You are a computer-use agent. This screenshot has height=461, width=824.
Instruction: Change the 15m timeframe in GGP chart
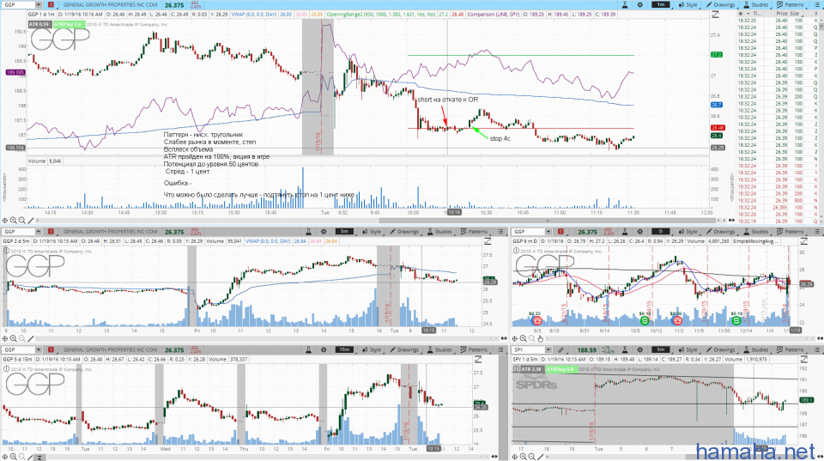click(344, 349)
